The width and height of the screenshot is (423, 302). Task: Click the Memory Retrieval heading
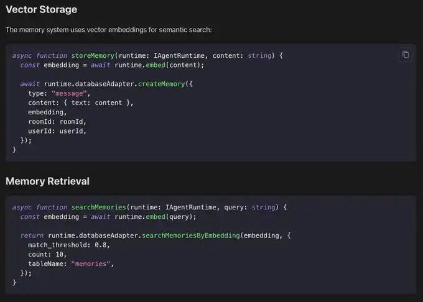coord(47,181)
